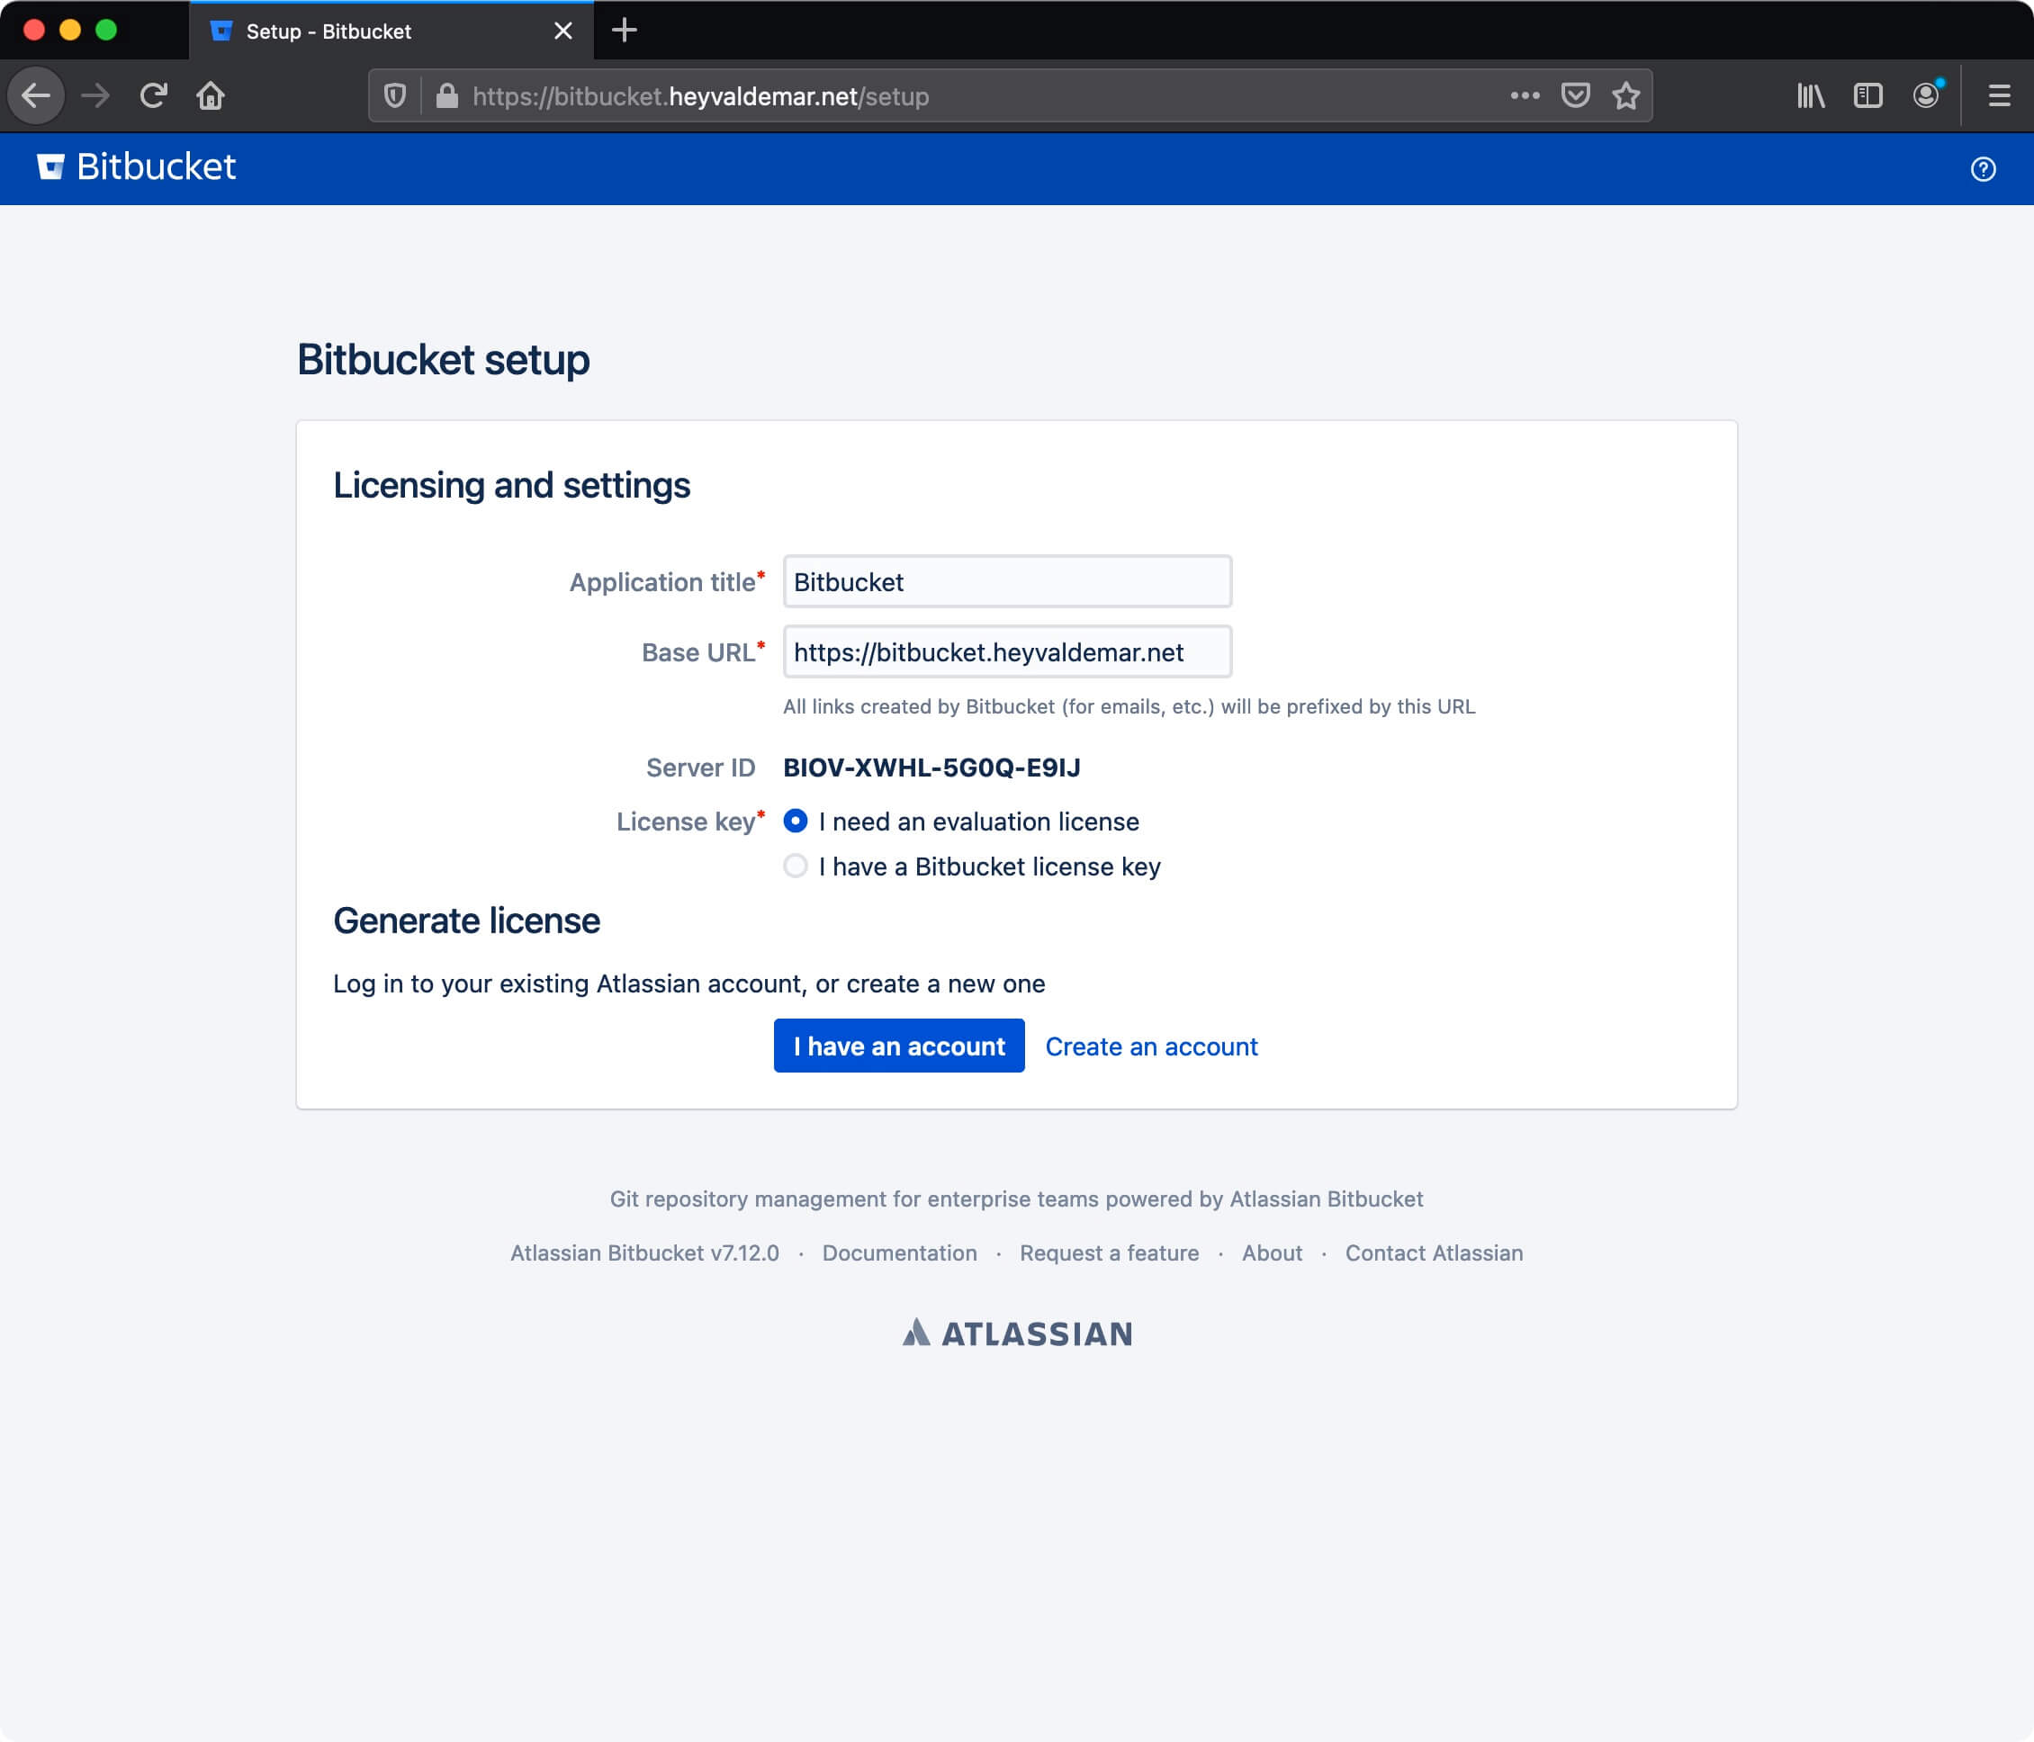Click the Documentation footer link
This screenshot has width=2034, height=1742.
click(x=898, y=1253)
